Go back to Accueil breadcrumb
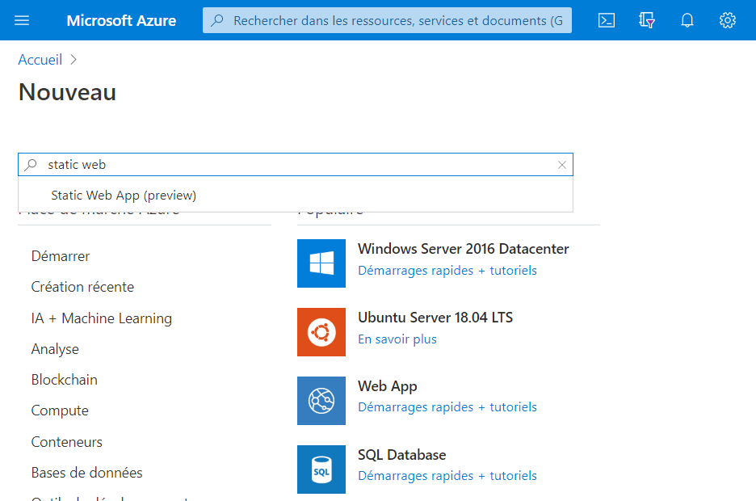This screenshot has width=756, height=501. point(40,60)
